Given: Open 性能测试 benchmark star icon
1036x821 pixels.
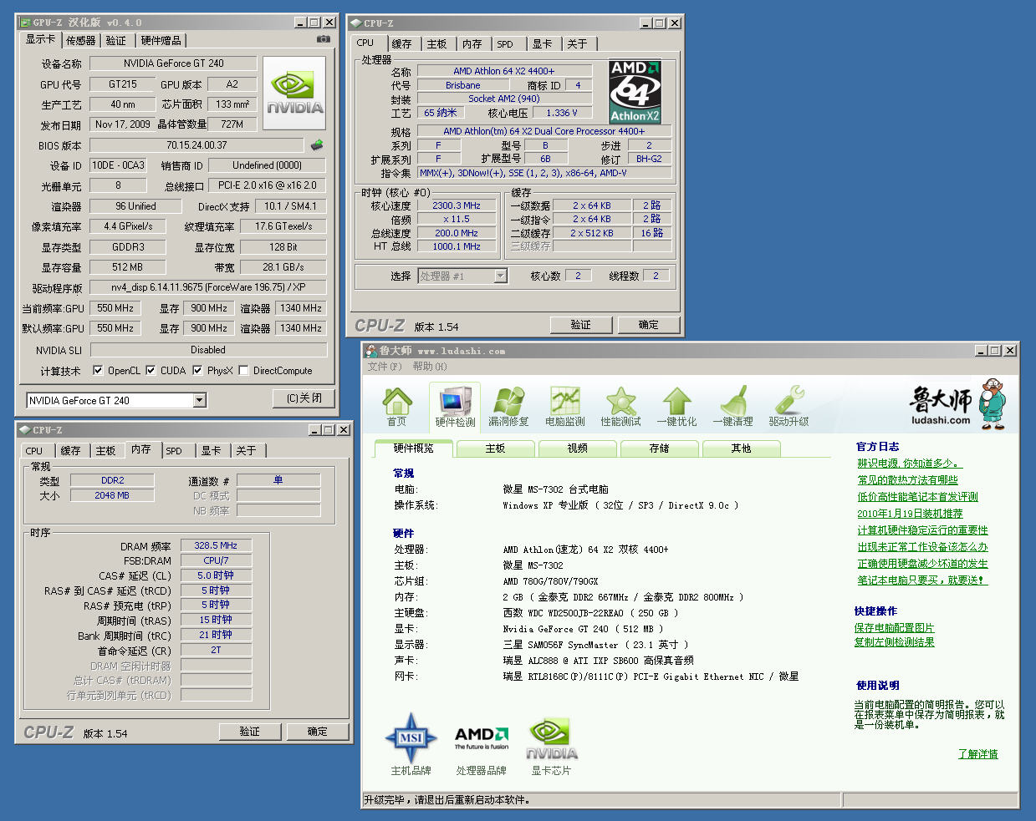Looking at the screenshot, I should [621, 407].
